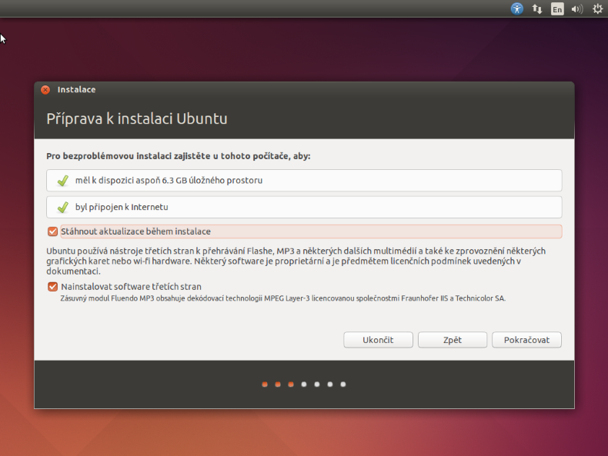608x456 pixels.
Task: Click the heading 'Příprava k instalaci Ubuntu'
Action: (x=137, y=119)
